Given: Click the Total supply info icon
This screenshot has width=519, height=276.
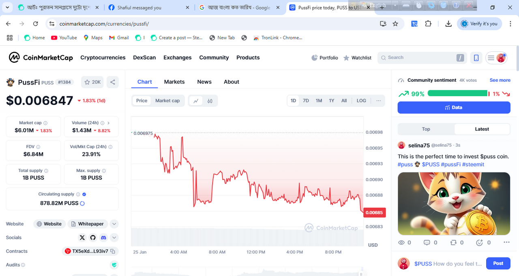Looking at the screenshot, I should click(46, 171).
